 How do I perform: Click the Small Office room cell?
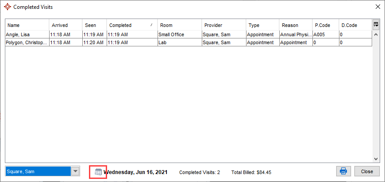point(180,34)
